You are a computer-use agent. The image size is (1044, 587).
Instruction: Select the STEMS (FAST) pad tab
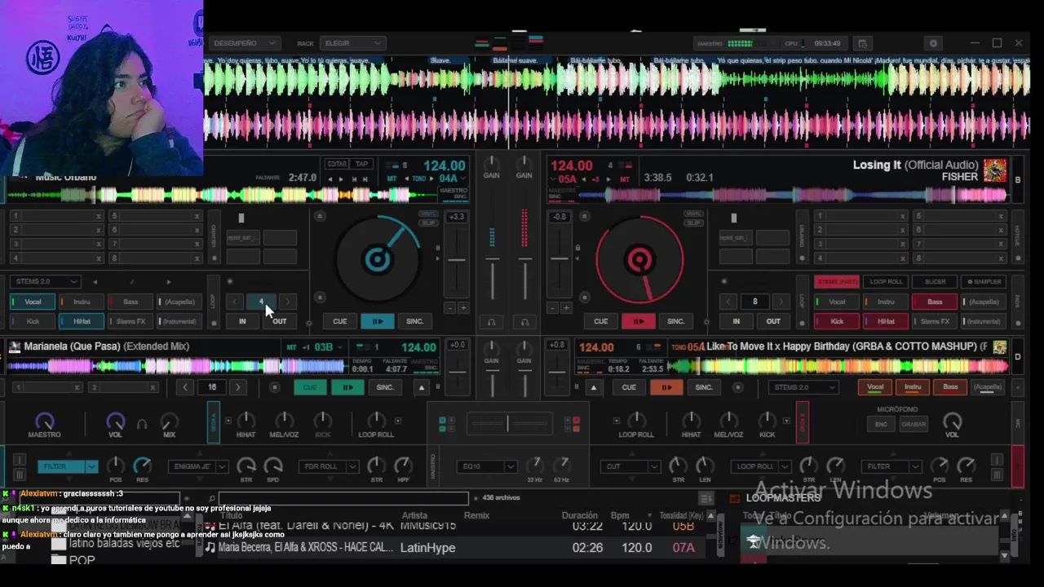pyautogui.click(x=837, y=282)
